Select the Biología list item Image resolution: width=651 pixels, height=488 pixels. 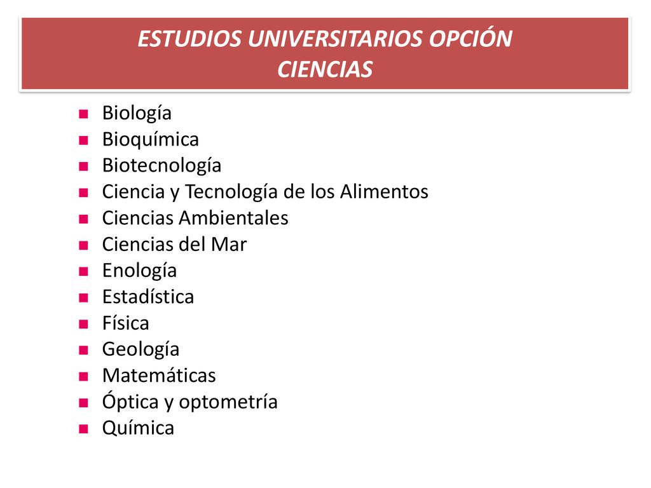137,113
